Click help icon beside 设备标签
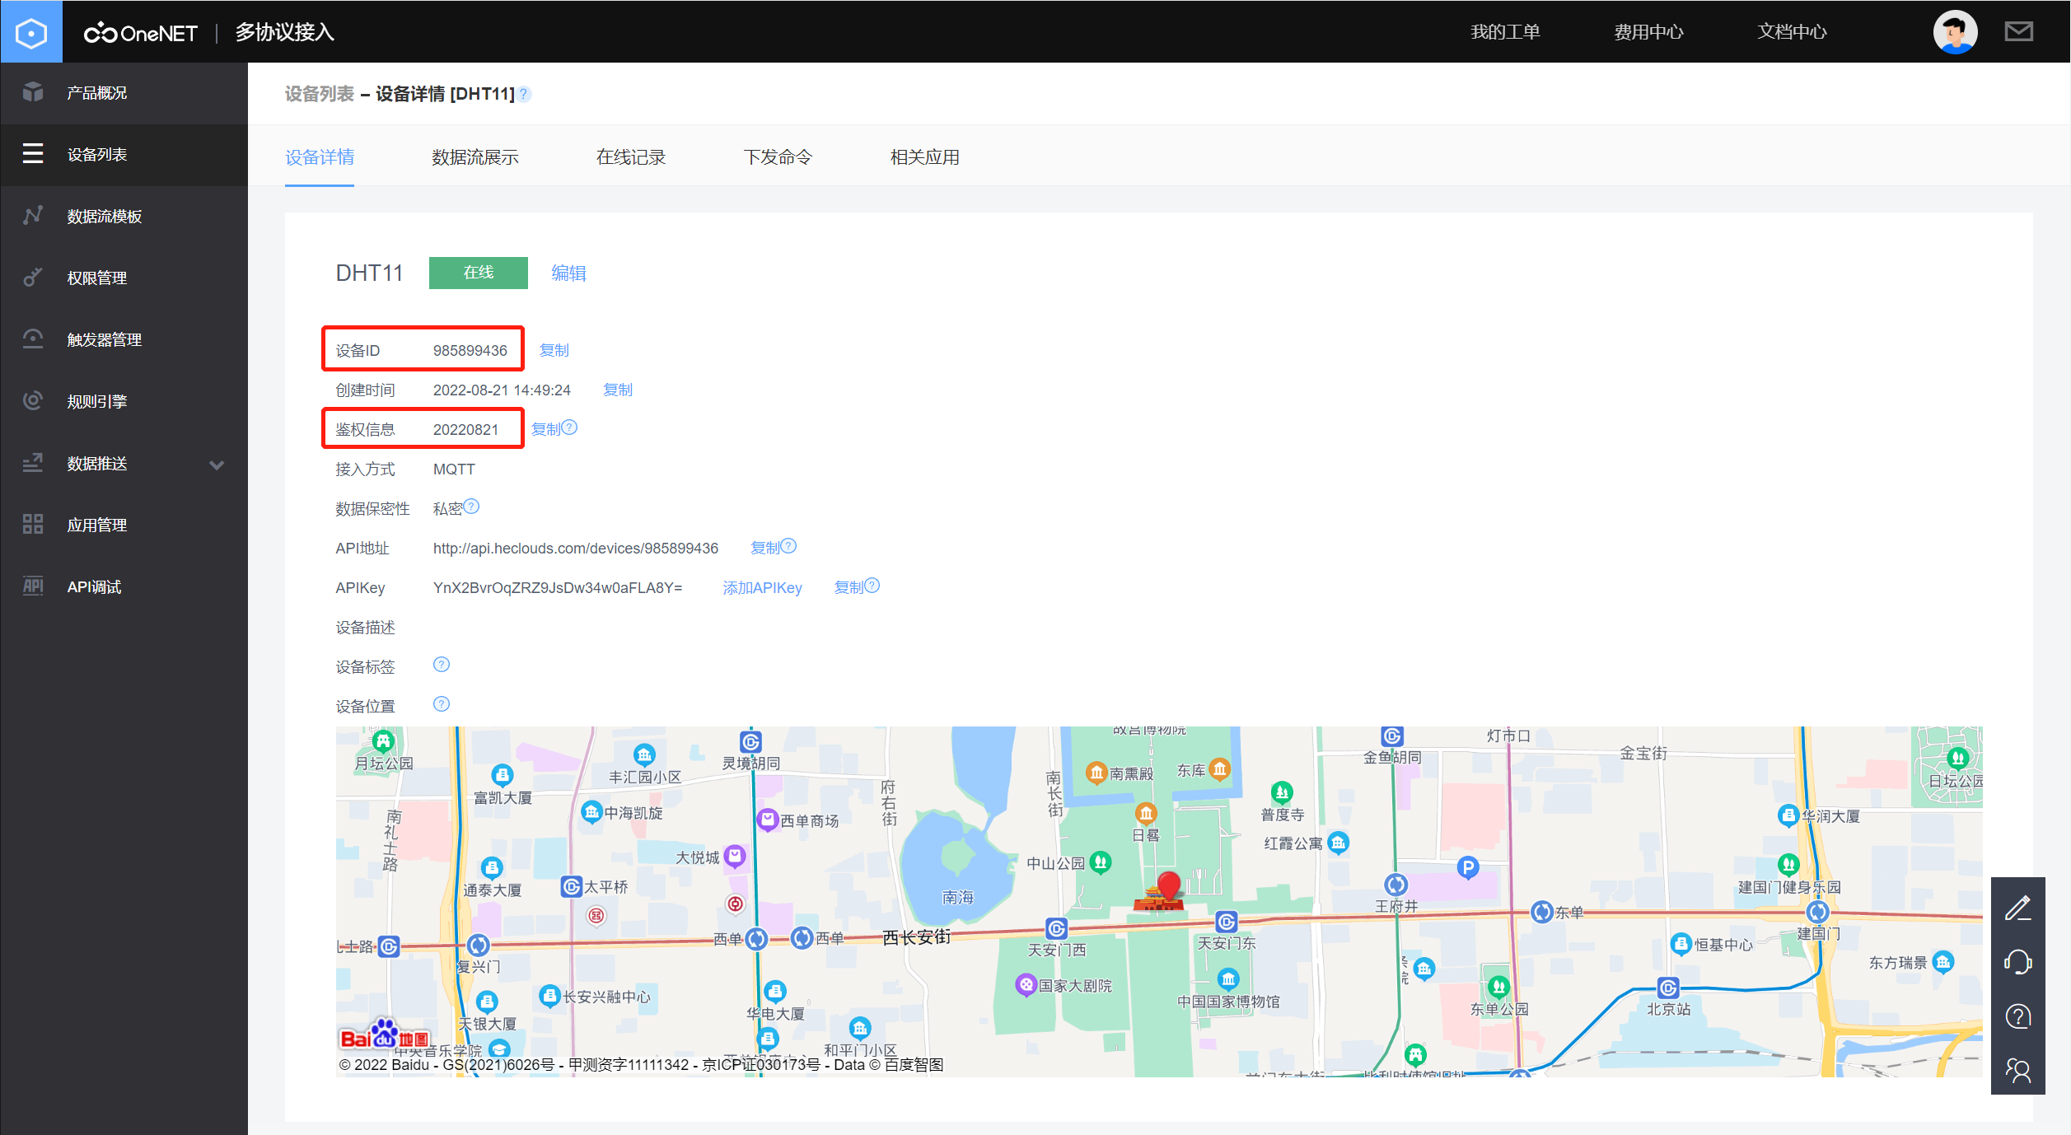Image resolution: width=2071 pixels, height=1135 pixels. click(x=442, y=665)
